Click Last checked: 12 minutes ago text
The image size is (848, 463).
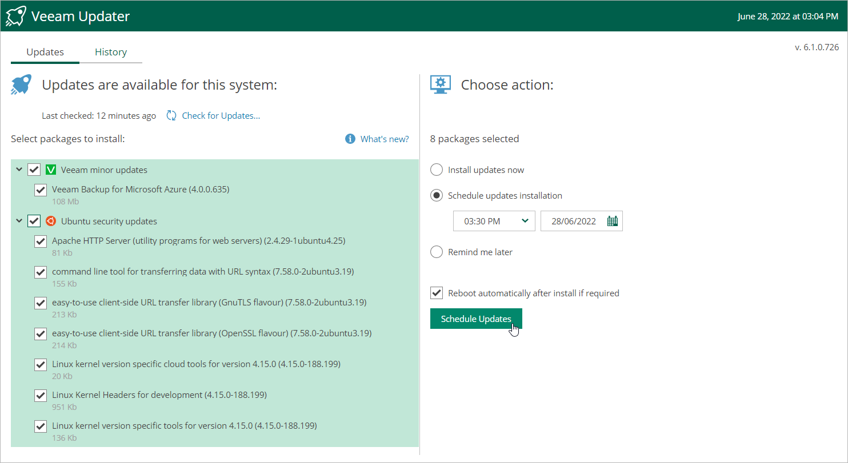click(99, 116)
